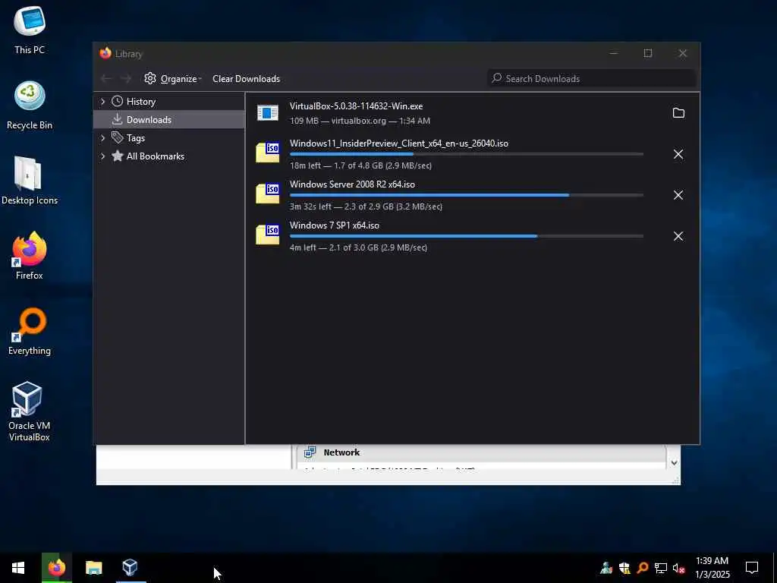Image resolution: width=777 pixels, height=583 pixels.
Task: Cancel the Windows11 InsiderPreview ISO download
Action: [x=678, y=154]
